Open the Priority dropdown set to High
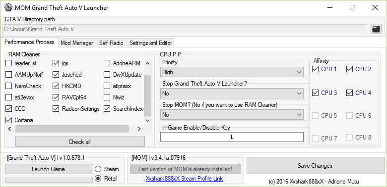The image size is (387, 187). pos(232,72)
